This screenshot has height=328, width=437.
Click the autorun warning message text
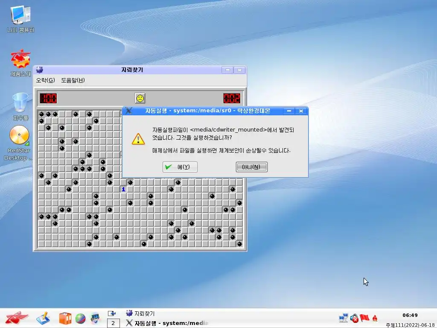coord(223,140)
